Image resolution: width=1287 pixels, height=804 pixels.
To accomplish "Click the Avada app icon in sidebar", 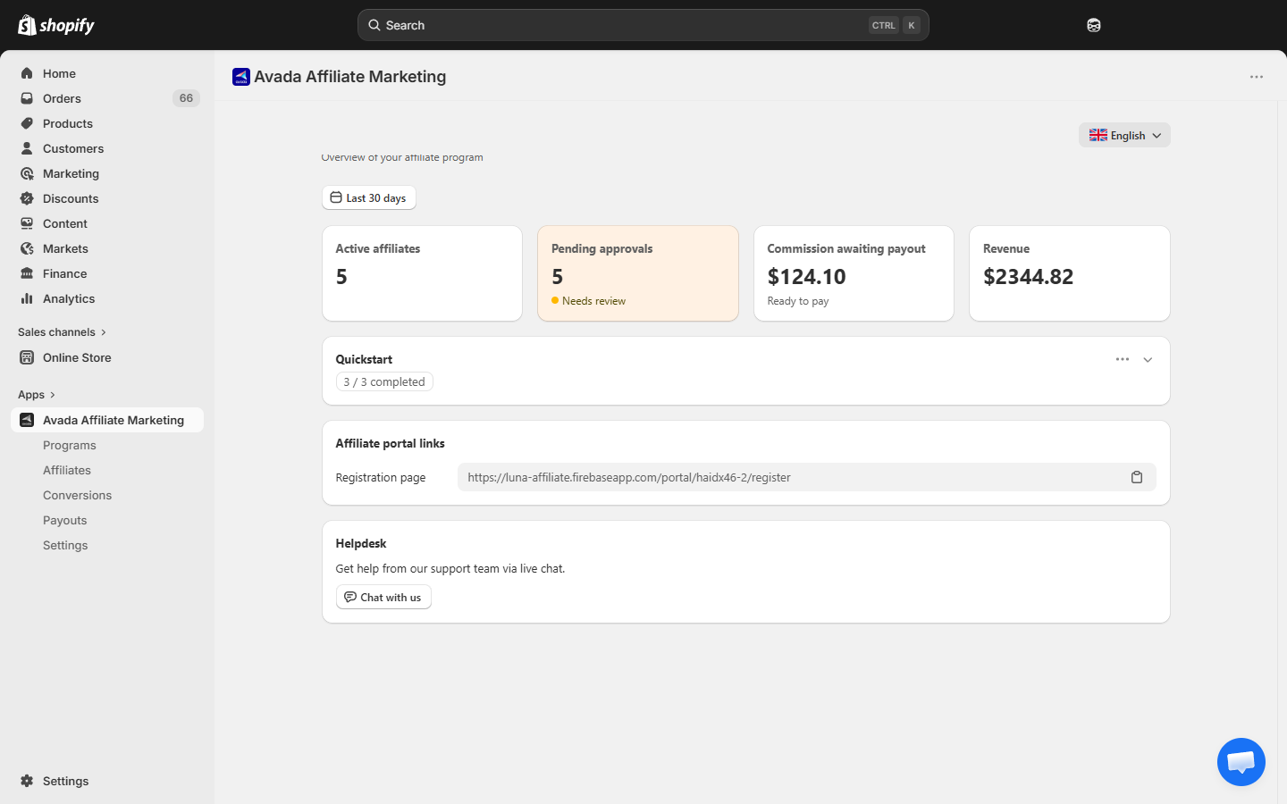I will point(27,420).
